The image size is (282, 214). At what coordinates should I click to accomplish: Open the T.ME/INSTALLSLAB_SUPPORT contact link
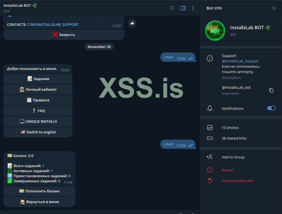coord(53,24)
